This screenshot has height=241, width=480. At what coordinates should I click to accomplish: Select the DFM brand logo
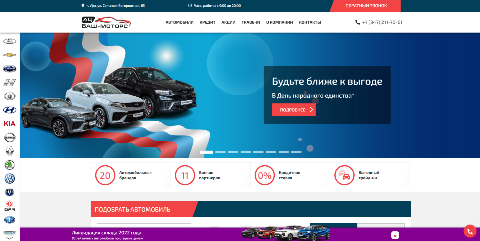[x=10, y=206]
